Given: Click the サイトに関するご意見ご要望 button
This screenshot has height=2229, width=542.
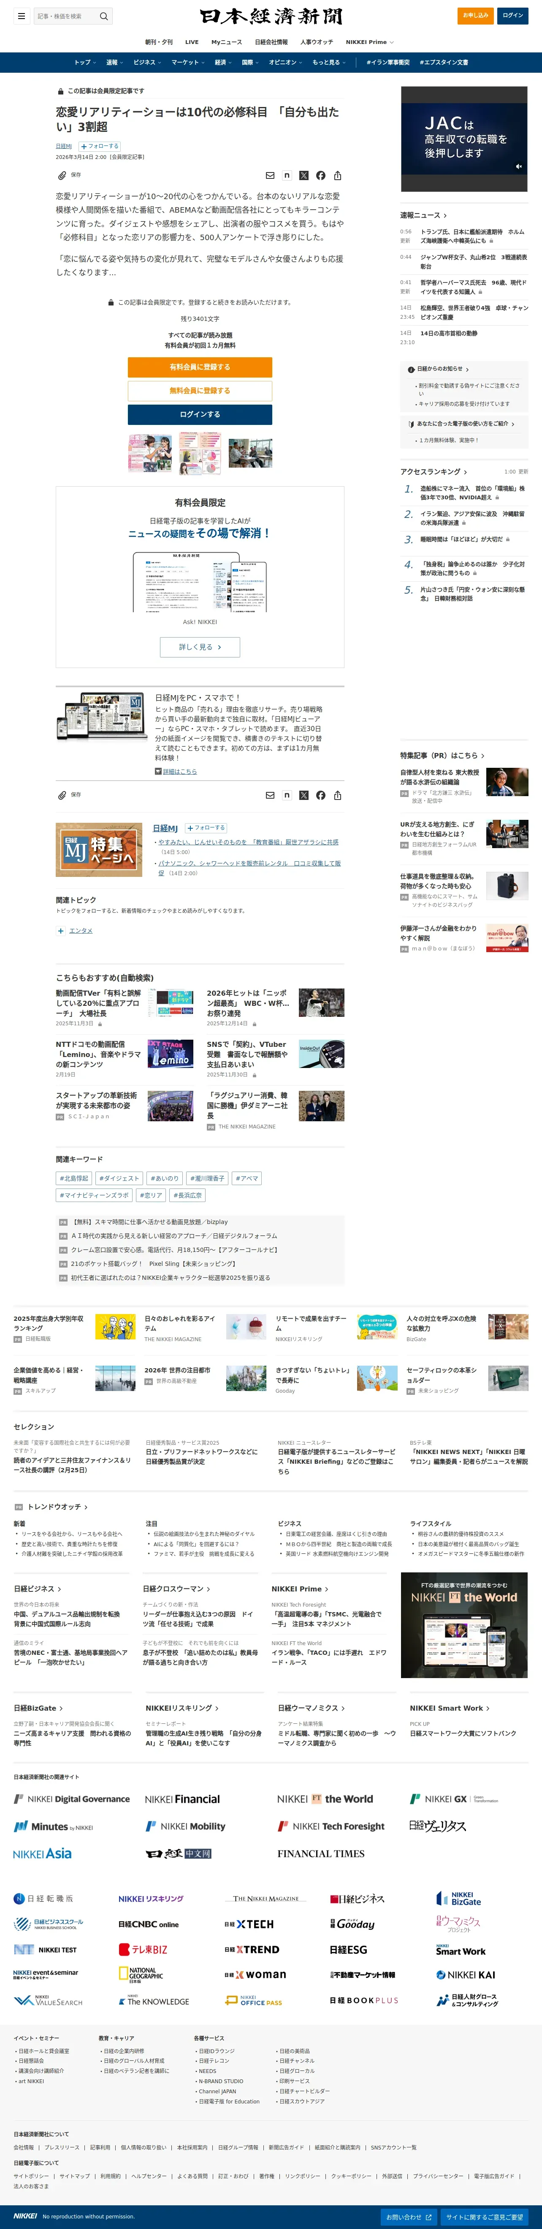Looking at the screenshot, I should tap(485, 2217).
